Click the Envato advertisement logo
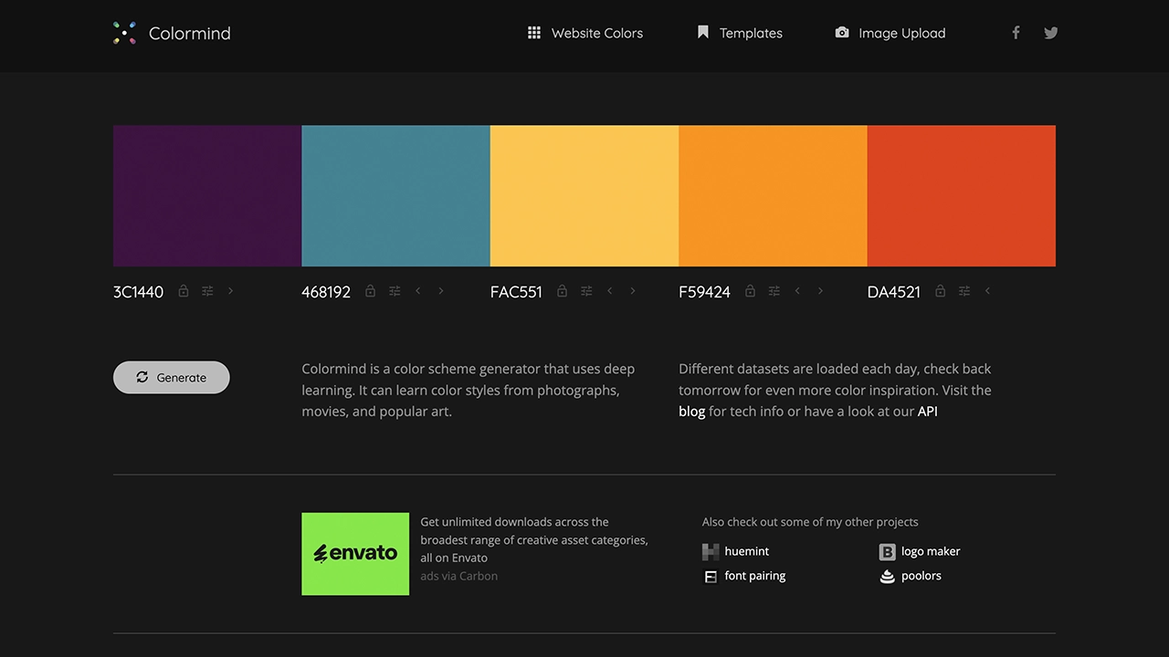 click(355, 554)
